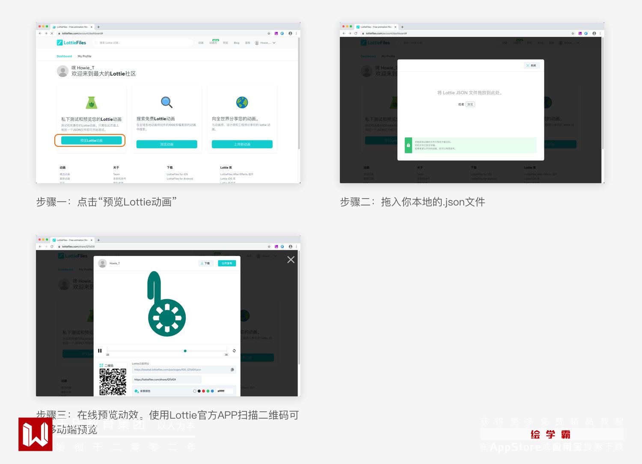The width and height of the screenshot is (642, 464).
Task: Click forward arrow in the step-one browser
Action: coord(46,33)
